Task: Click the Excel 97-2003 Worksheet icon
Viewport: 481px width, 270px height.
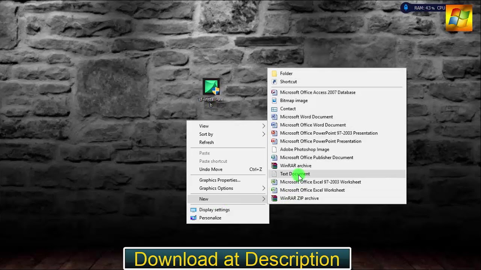Action: [x=274, y=182]
